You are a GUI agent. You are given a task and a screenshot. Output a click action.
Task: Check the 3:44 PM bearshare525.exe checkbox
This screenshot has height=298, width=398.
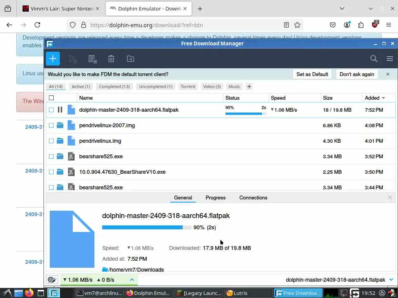(51, 187)
